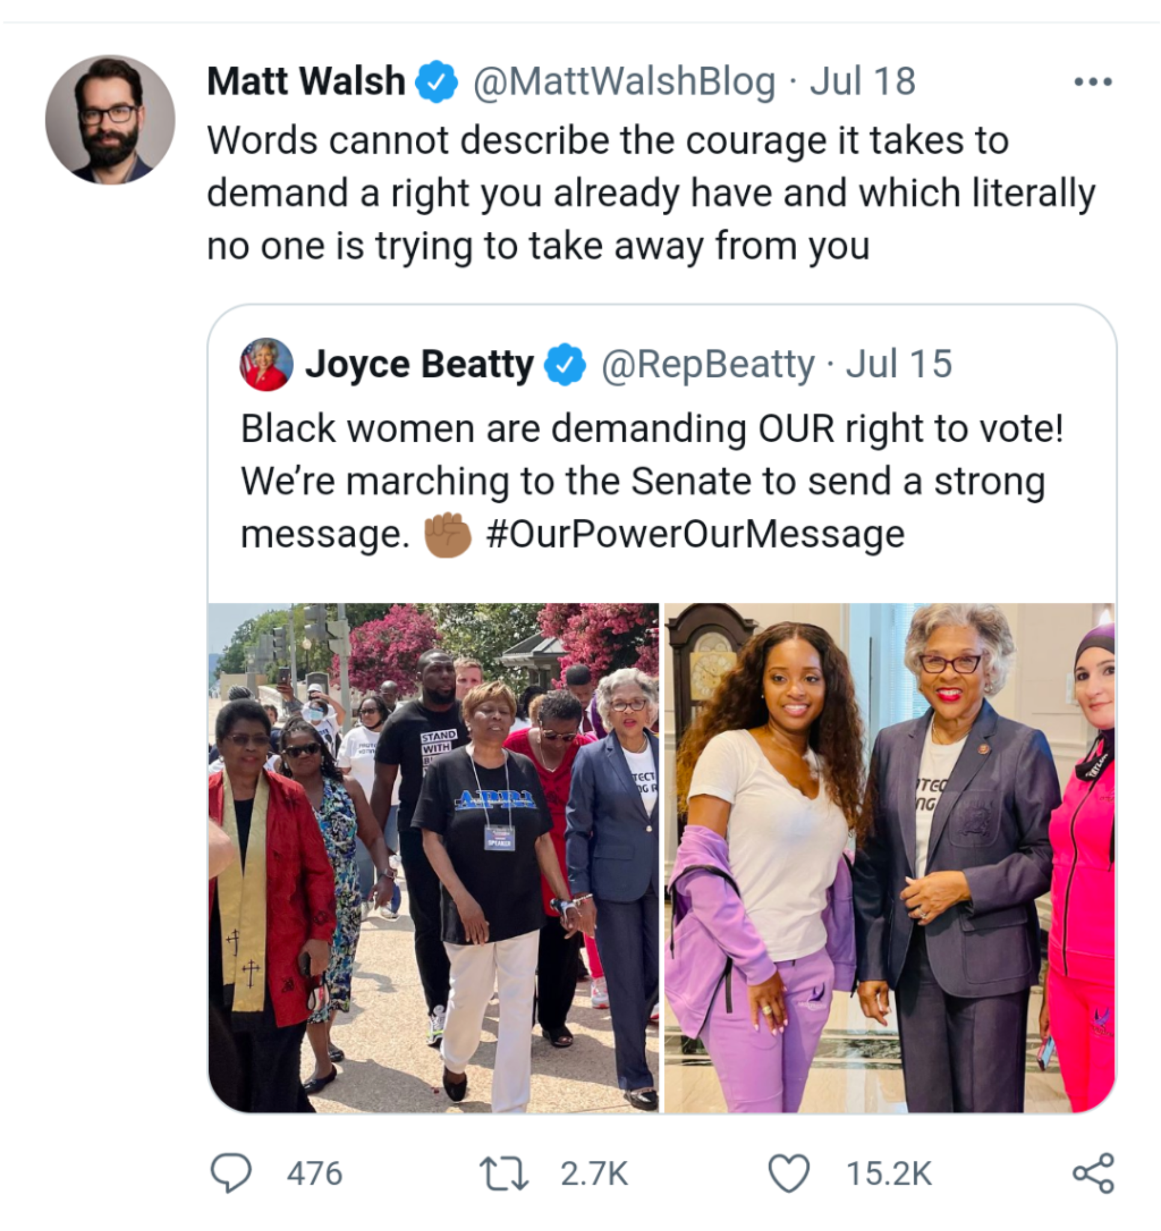This screenshot has height=1231, width=1161.
Task: Click the Joyce Beatty display name
Action: pos(419,364)
